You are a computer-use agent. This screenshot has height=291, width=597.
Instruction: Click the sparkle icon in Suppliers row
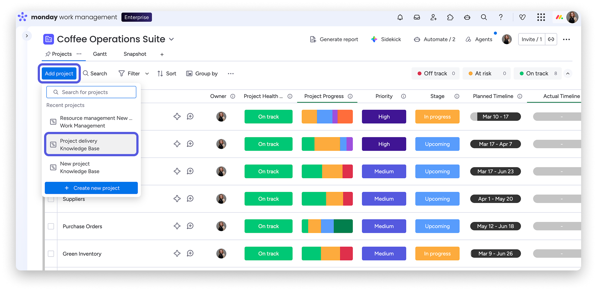[177, 199]
